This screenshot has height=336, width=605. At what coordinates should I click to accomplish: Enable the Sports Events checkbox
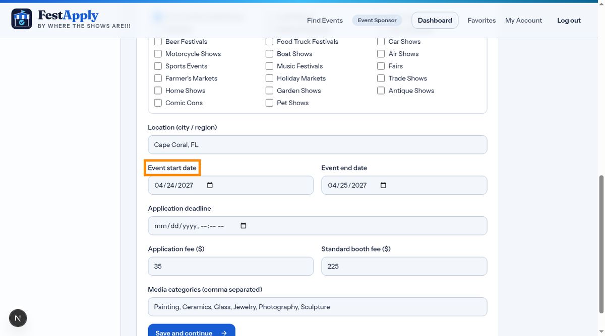click(158, 66)
